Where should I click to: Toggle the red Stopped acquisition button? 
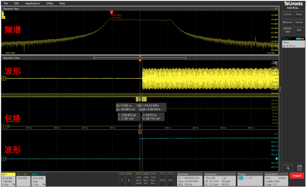pos(296,176)
